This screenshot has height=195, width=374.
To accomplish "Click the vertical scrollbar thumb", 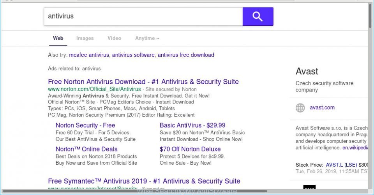I will click(x=370, y=15).
